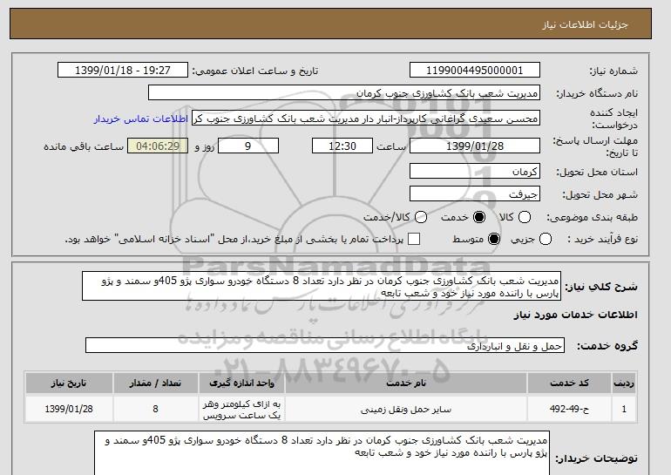This screenshot has height=475, width=671.
Task: Click service name cell سایر حمل ونقل زمینی
Action: pos(406,409)
